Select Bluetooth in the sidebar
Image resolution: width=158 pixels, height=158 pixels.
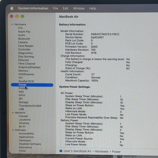coord(24,39)
